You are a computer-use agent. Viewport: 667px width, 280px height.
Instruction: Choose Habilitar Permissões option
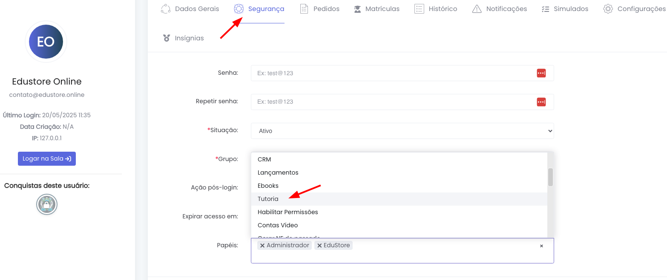(x=287, y=212)
